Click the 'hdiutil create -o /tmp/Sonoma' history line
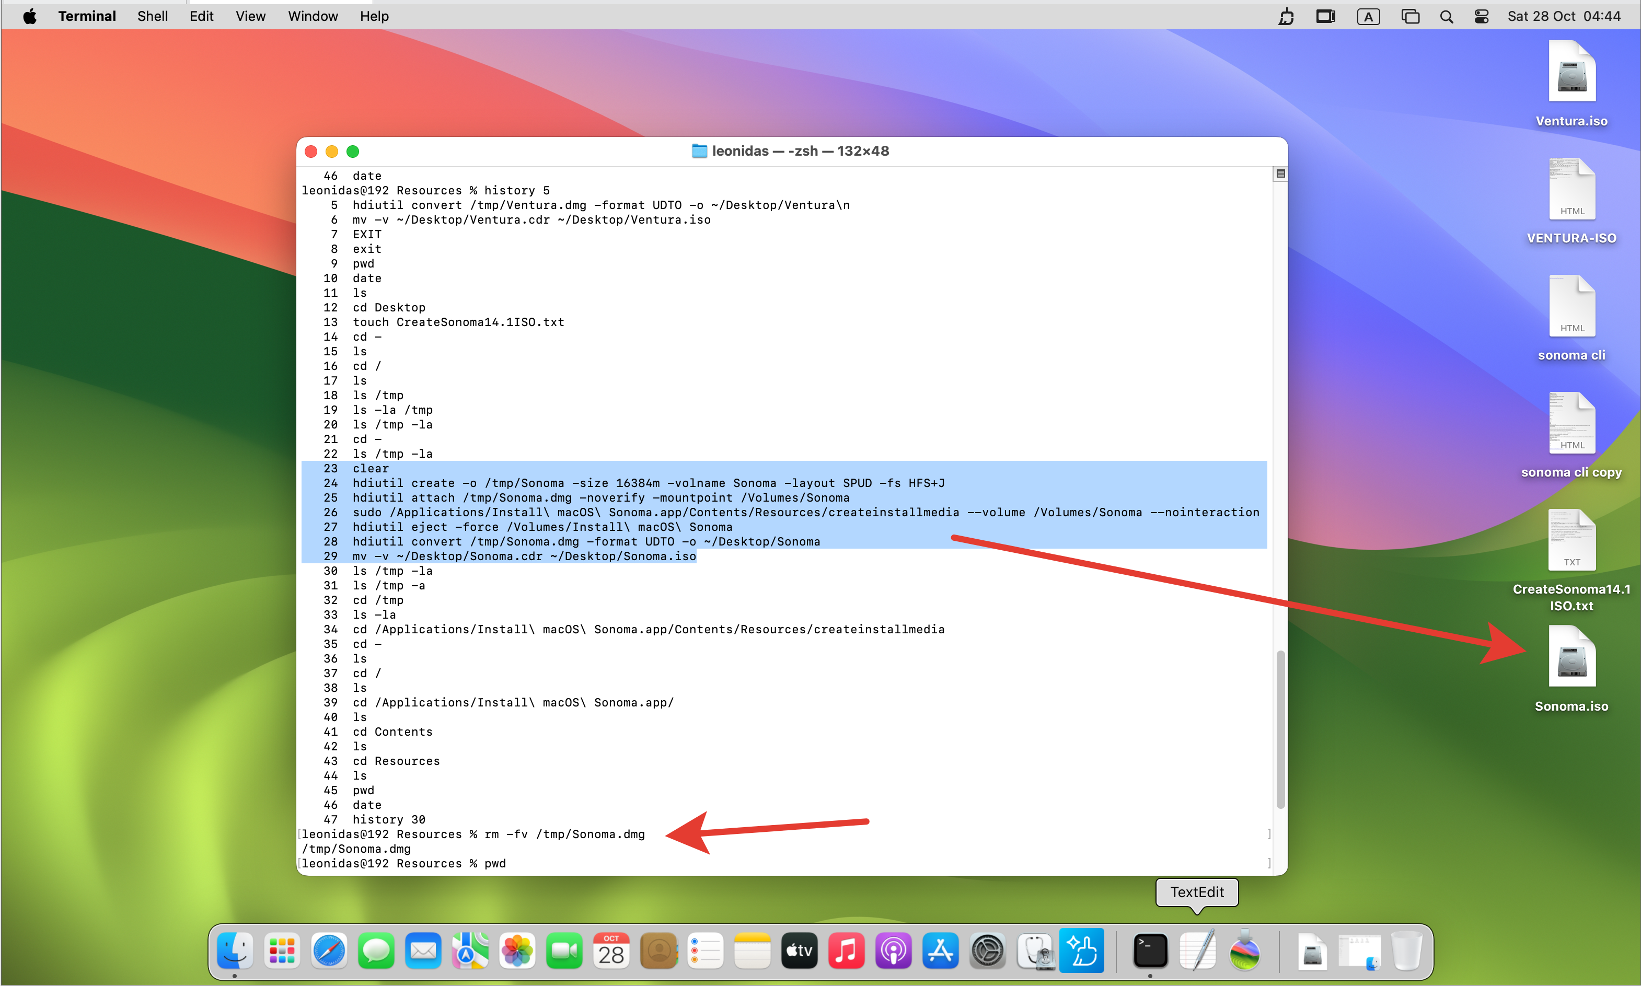 coord(648,483)
